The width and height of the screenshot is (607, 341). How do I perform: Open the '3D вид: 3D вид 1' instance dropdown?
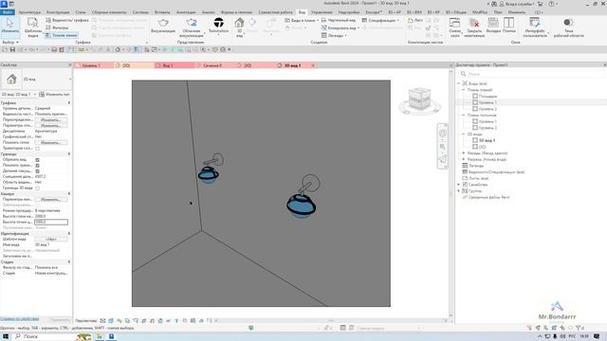pyautogui.click(x=19, y=95)
